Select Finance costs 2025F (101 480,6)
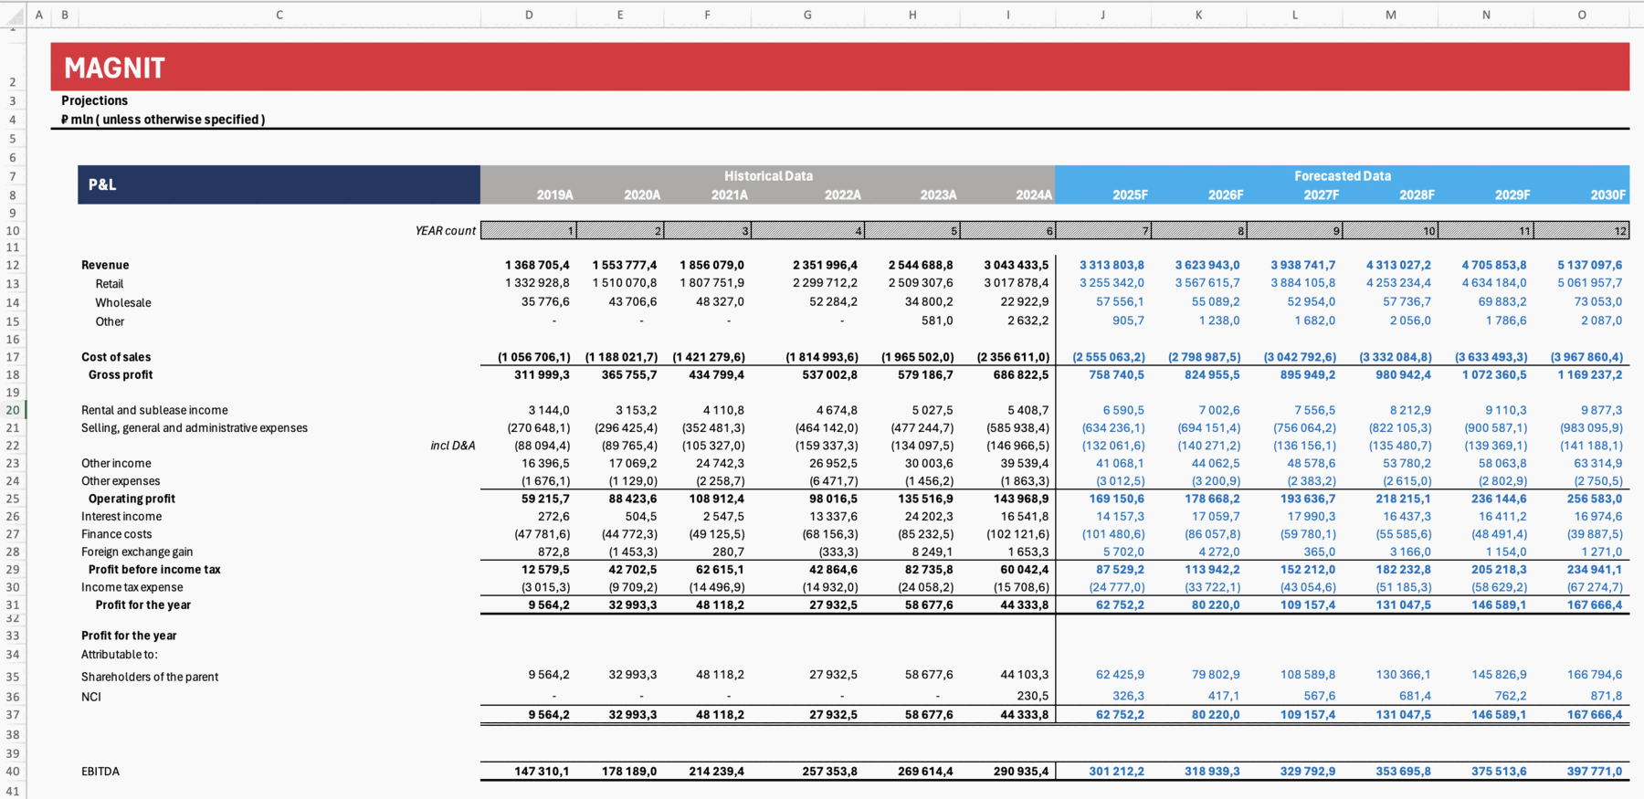The image size is (1644, 799). click(1113, 534)
